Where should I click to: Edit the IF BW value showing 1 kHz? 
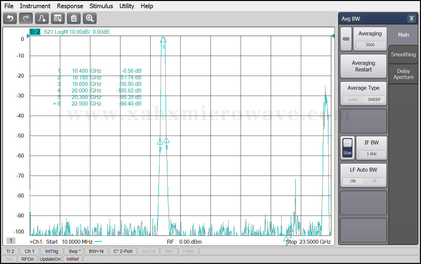pos(371,154)
